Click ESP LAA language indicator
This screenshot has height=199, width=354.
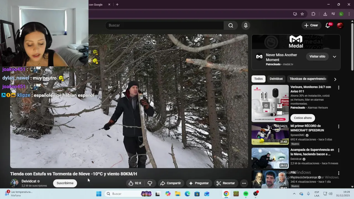[x=317, y=194]
